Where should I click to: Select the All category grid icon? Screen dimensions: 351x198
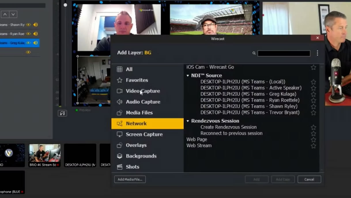click(120, 69)
